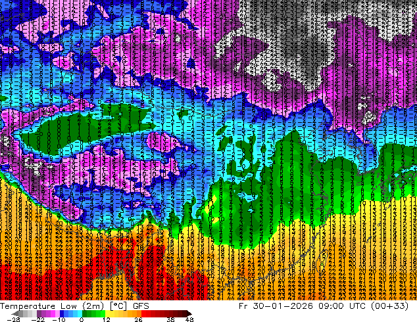The image size is (417, 322).
Task: Click the -28 legend label
Action: (14, 319)
